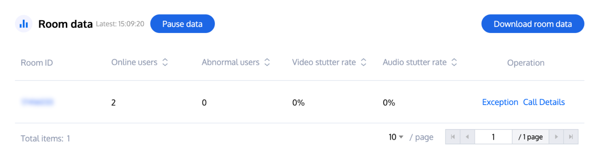The height and width of the screenshot is (149, 593).
Task: Download room data
Action: click(533, 24)
